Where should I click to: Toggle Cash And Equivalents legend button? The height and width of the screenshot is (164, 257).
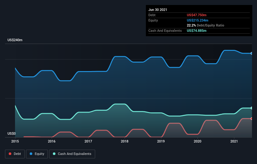72,154
